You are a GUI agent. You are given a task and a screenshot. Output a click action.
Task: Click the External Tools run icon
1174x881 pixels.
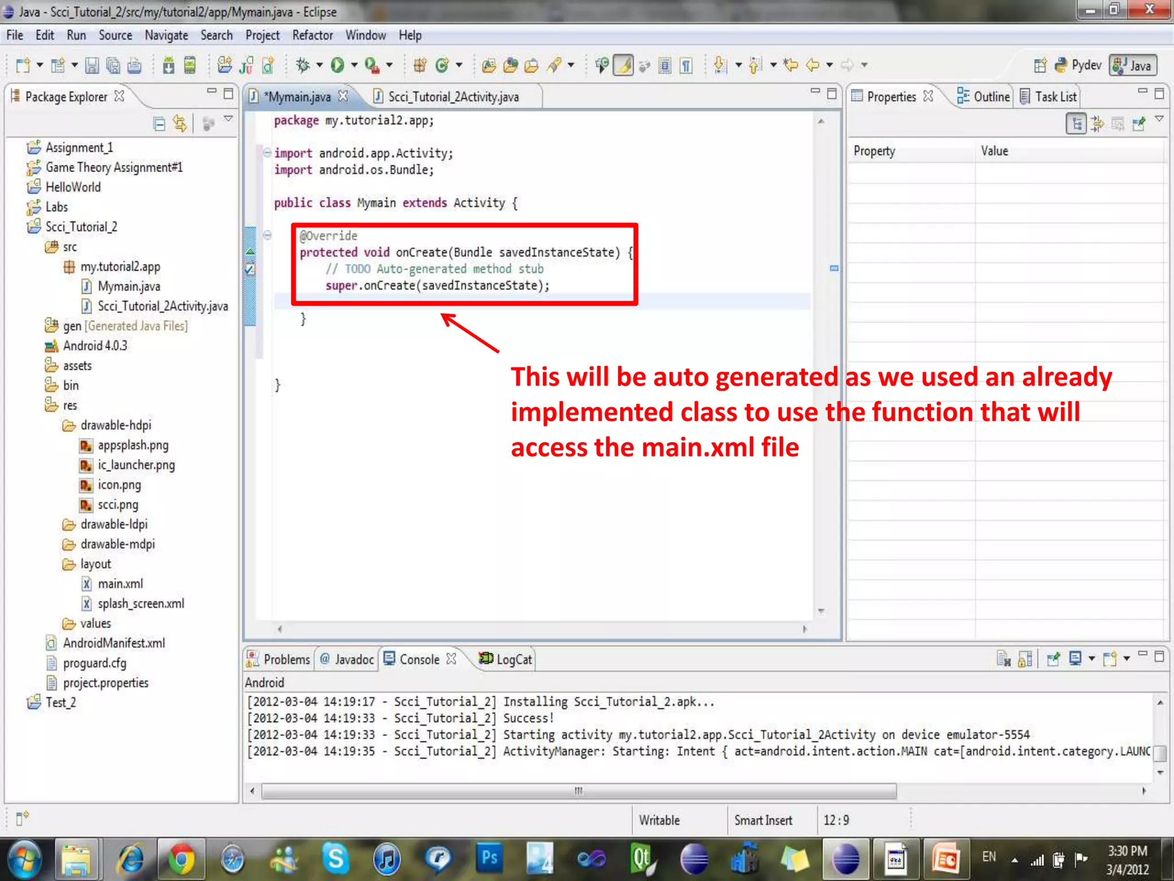(372, 65)
